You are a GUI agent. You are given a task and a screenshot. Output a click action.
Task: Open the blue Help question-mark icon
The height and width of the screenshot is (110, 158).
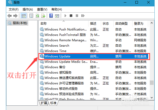pos(51,16)
